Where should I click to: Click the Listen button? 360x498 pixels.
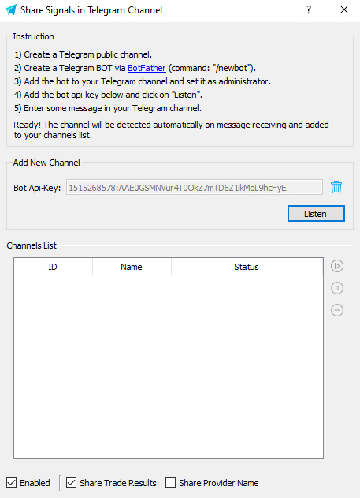tap(316, 213)
